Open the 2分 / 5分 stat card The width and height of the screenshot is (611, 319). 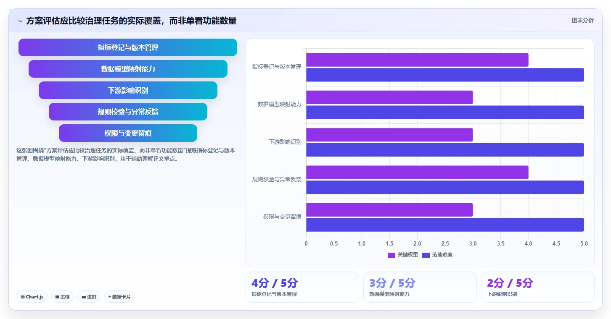pyautogui.click(x=538, y=287)
